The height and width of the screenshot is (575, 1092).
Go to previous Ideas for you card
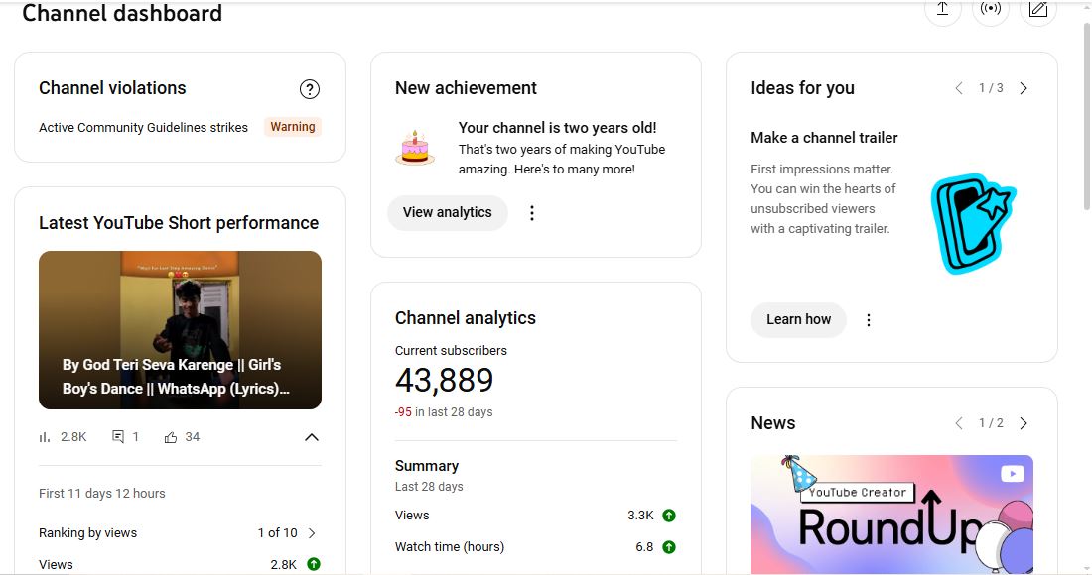pos(959,88)
